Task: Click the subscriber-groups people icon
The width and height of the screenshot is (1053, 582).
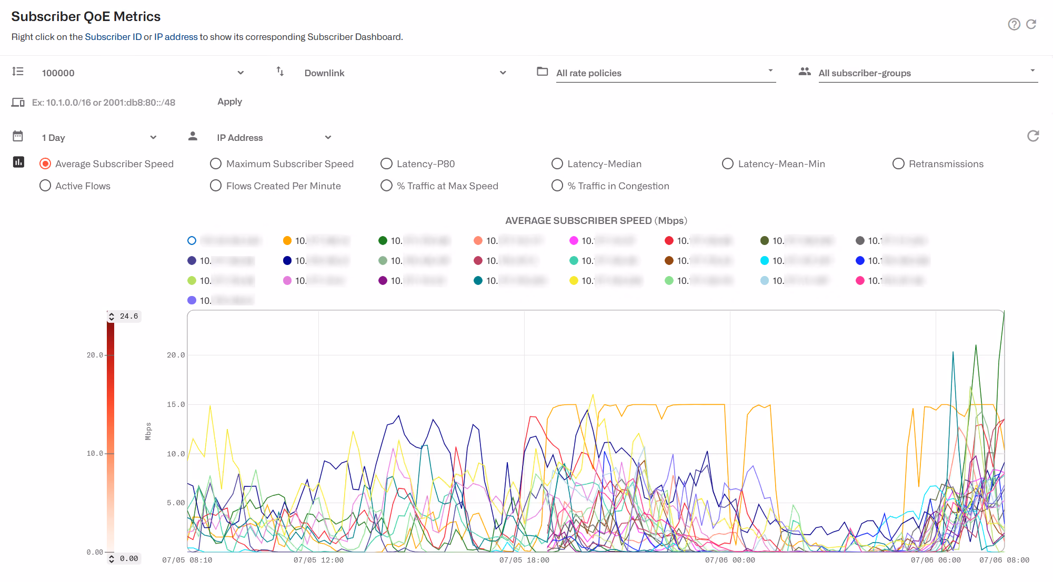Action: (x=804, y=72)
